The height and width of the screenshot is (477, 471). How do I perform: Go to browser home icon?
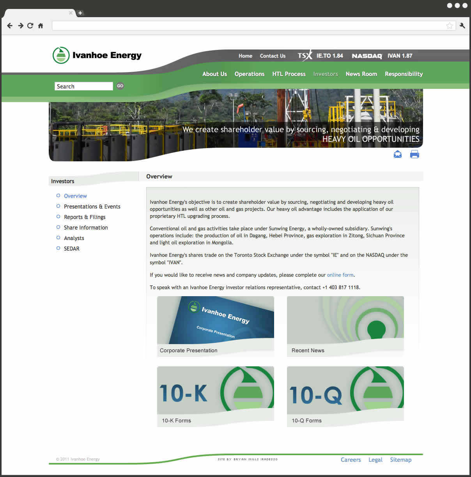click(41, 26)
